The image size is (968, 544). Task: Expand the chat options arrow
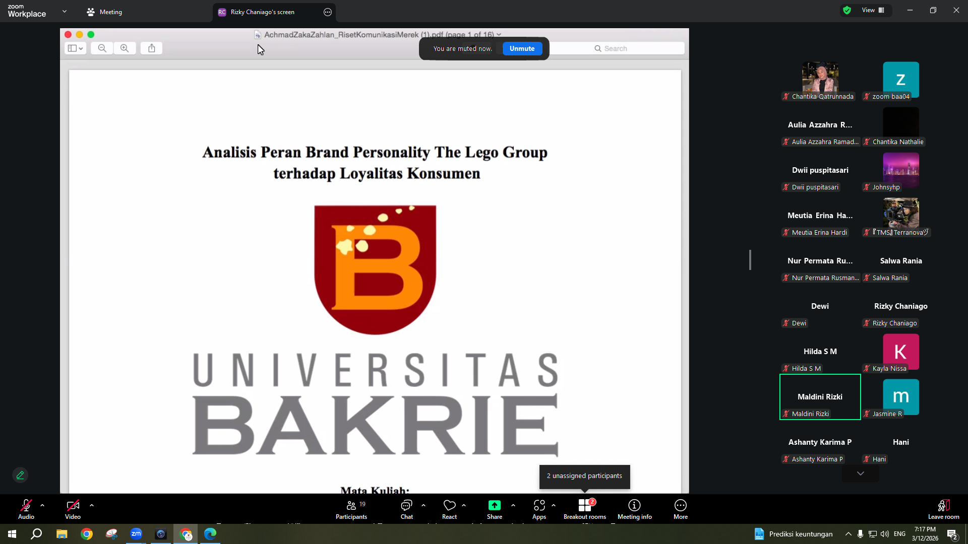(x=423, y=505)
